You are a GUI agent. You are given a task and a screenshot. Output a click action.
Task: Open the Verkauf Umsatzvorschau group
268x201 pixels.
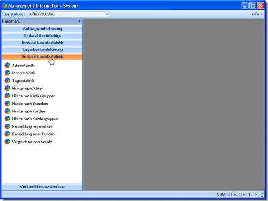pyautogui.click(x=42, y=187)
